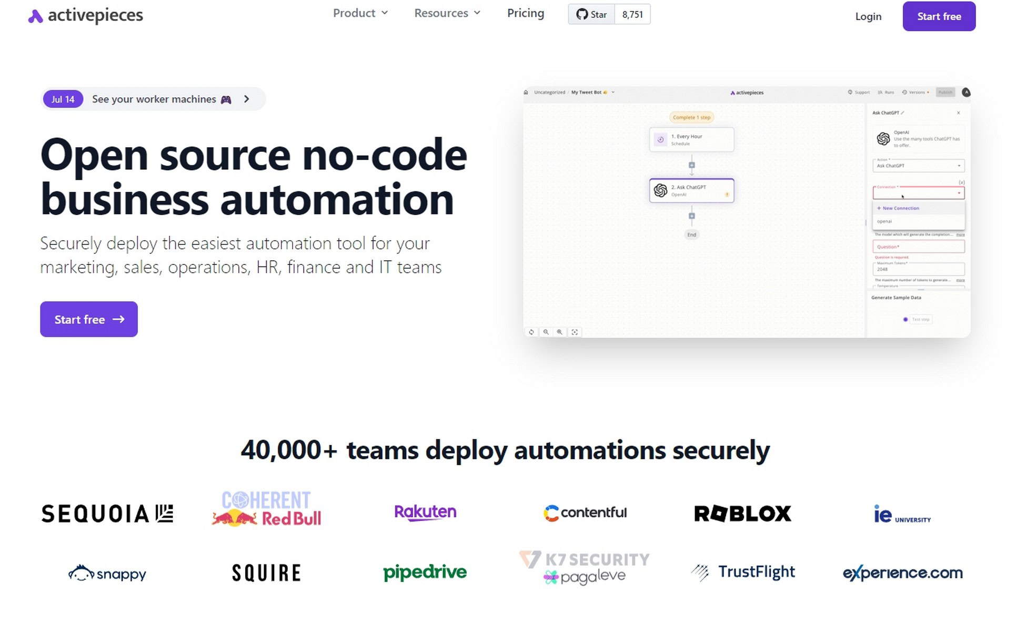Click the add-step plus above End

692,216
